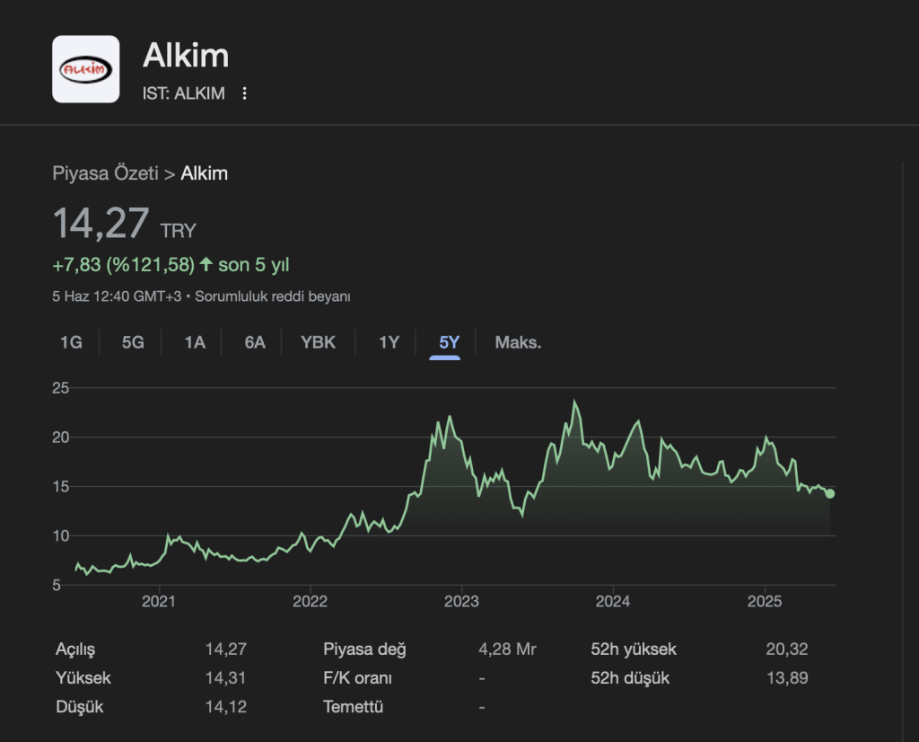Click the green upward change arrow
The width and height of the screenshot is (919, 742).
(x=206, y=264)
